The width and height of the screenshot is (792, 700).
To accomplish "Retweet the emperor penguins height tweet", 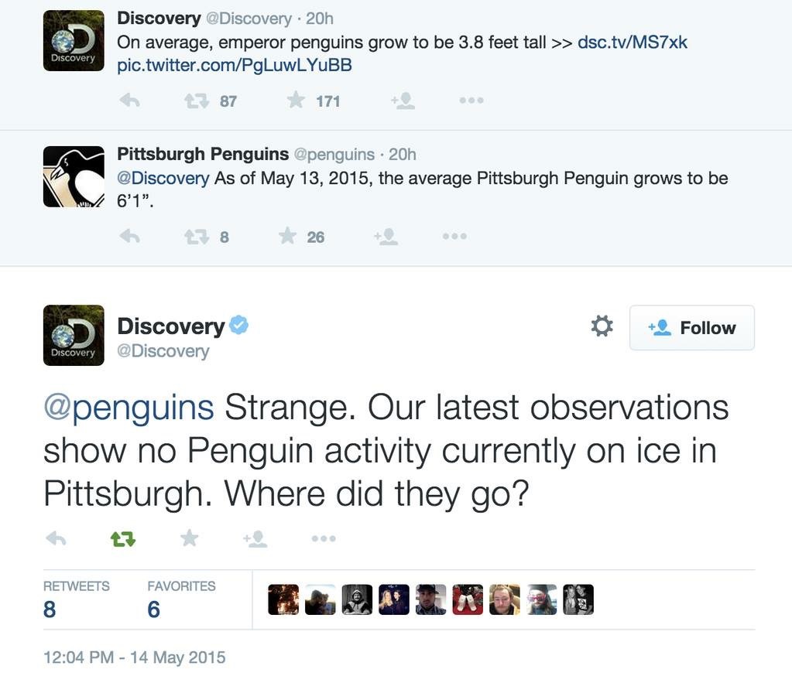I will point(197,101).
